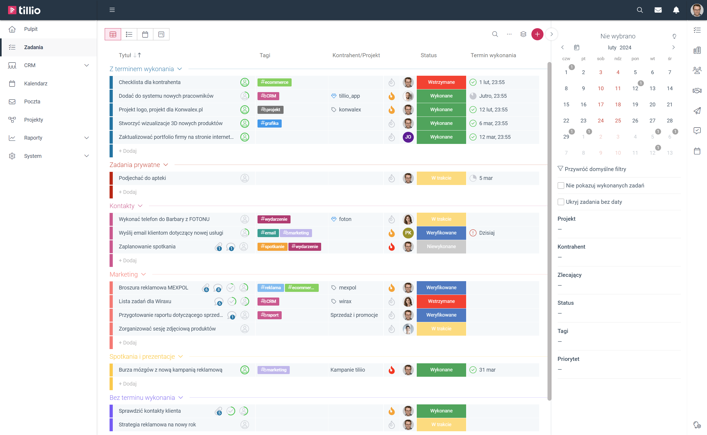The image size is (707, 435).
Task: Open the handshake deals icon in right rail
Action: click(697, 91)
